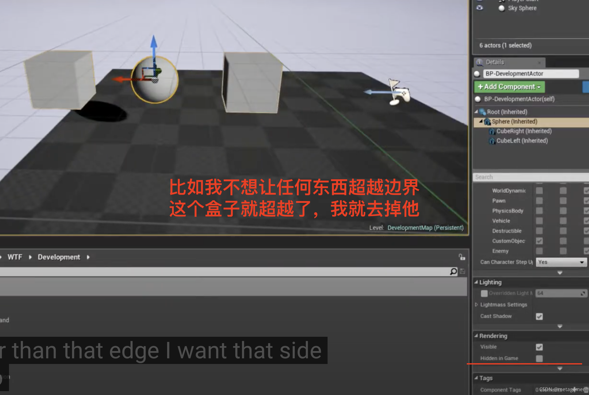Image resolution: width=589 pixels, height=395 pixels.
Task: Click the search magnifier icon in content browser
Action: [453, 271]
